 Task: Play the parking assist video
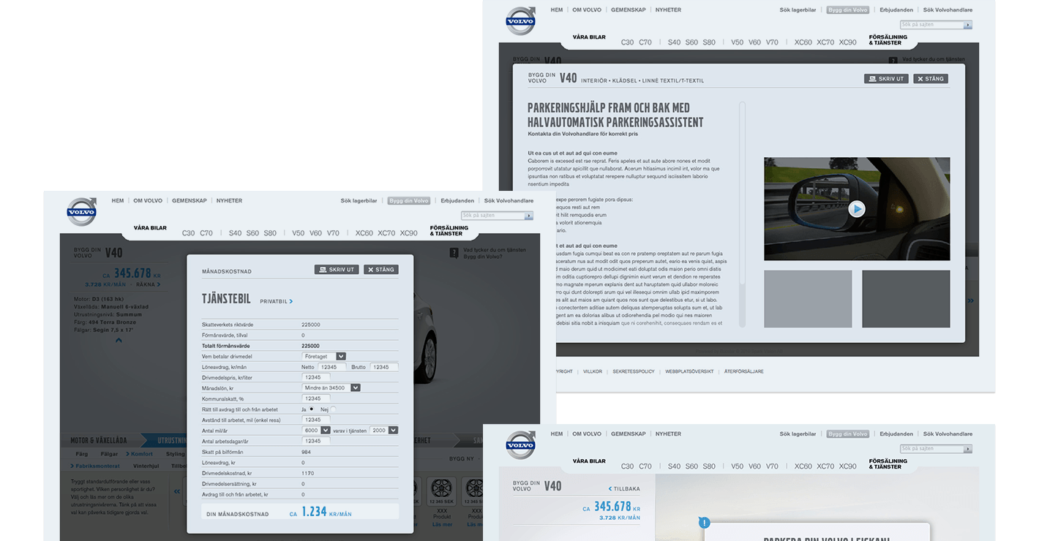pos(857,209)
